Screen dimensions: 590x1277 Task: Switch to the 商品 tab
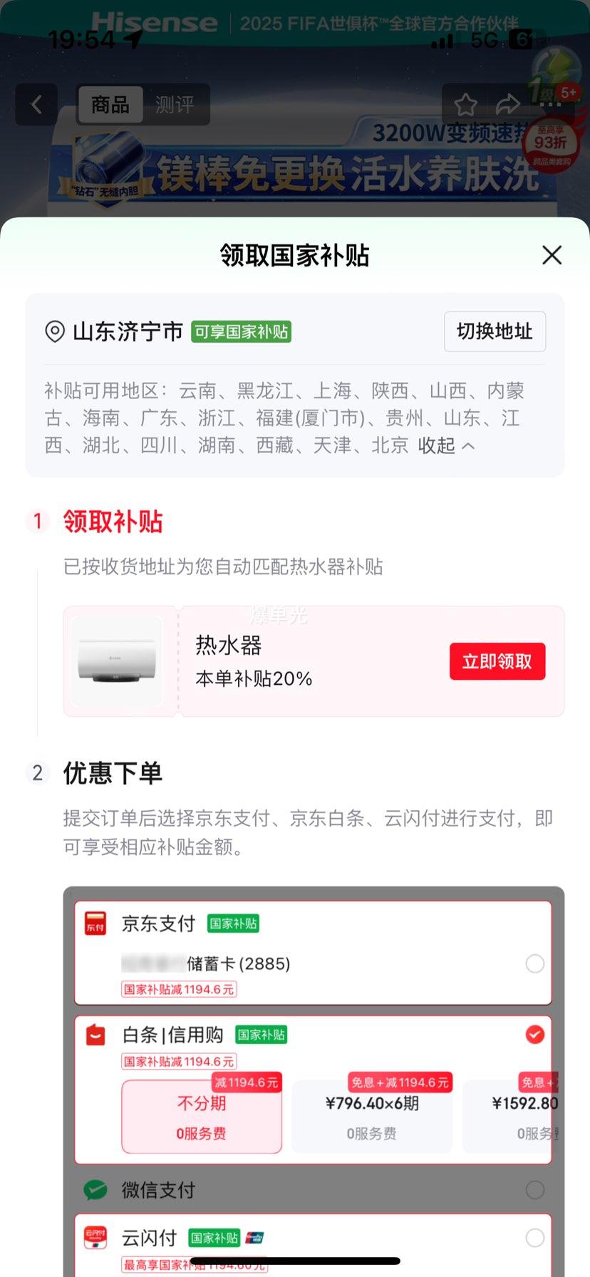(110, 105)
